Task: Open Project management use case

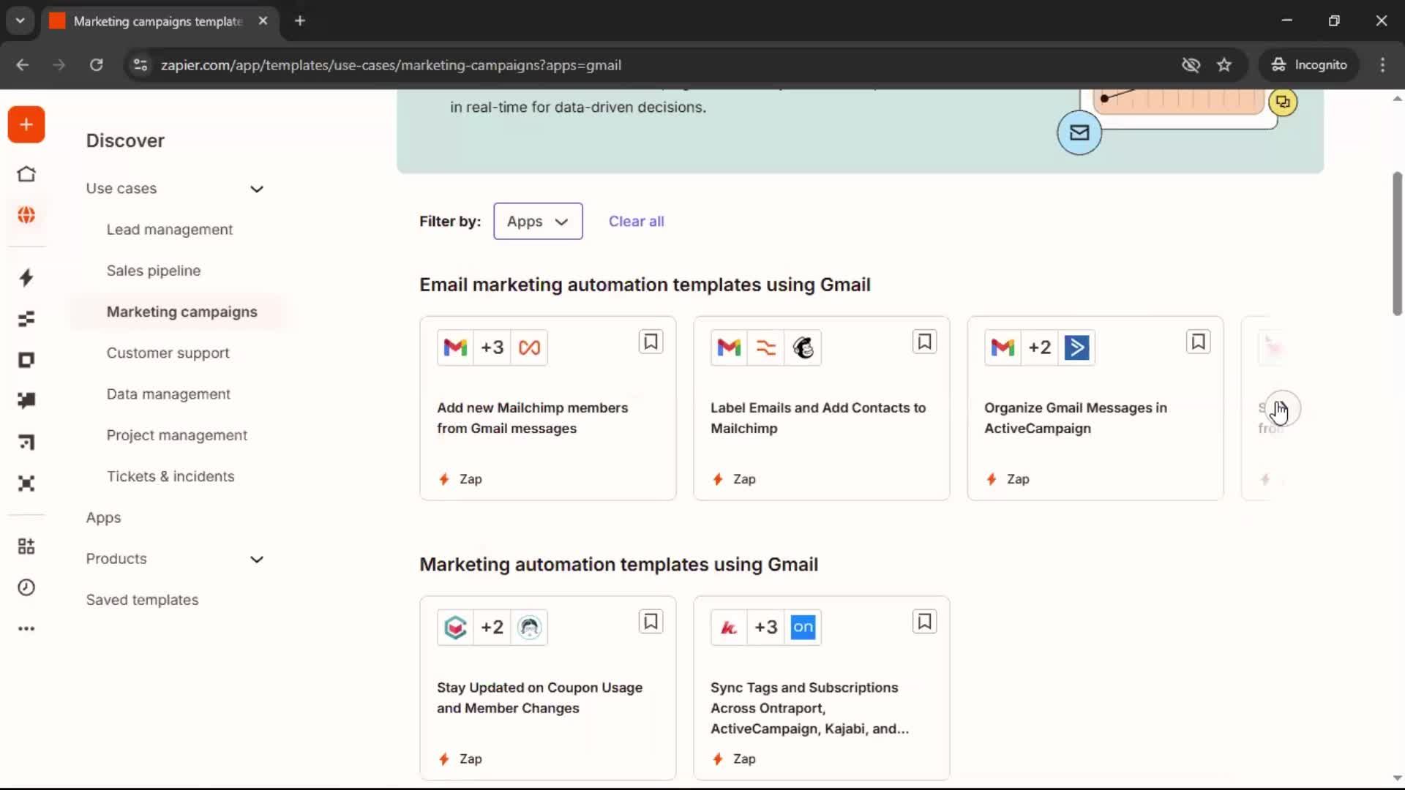Action: [177, 435]
